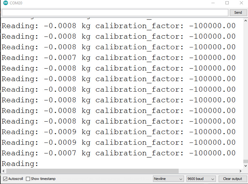Click the first -0.0009 kg reading line
The height and width of the screenshot is (184, 248).
tap(118, 132)
